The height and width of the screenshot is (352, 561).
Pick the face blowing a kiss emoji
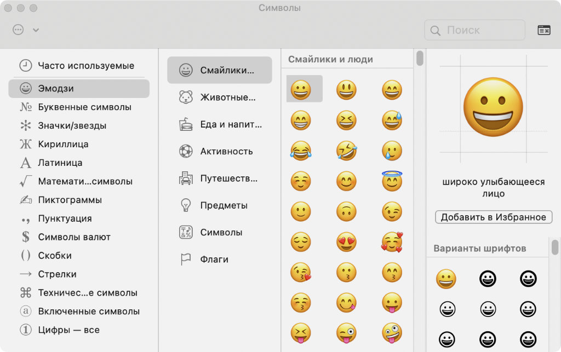[x=301, y=272]
